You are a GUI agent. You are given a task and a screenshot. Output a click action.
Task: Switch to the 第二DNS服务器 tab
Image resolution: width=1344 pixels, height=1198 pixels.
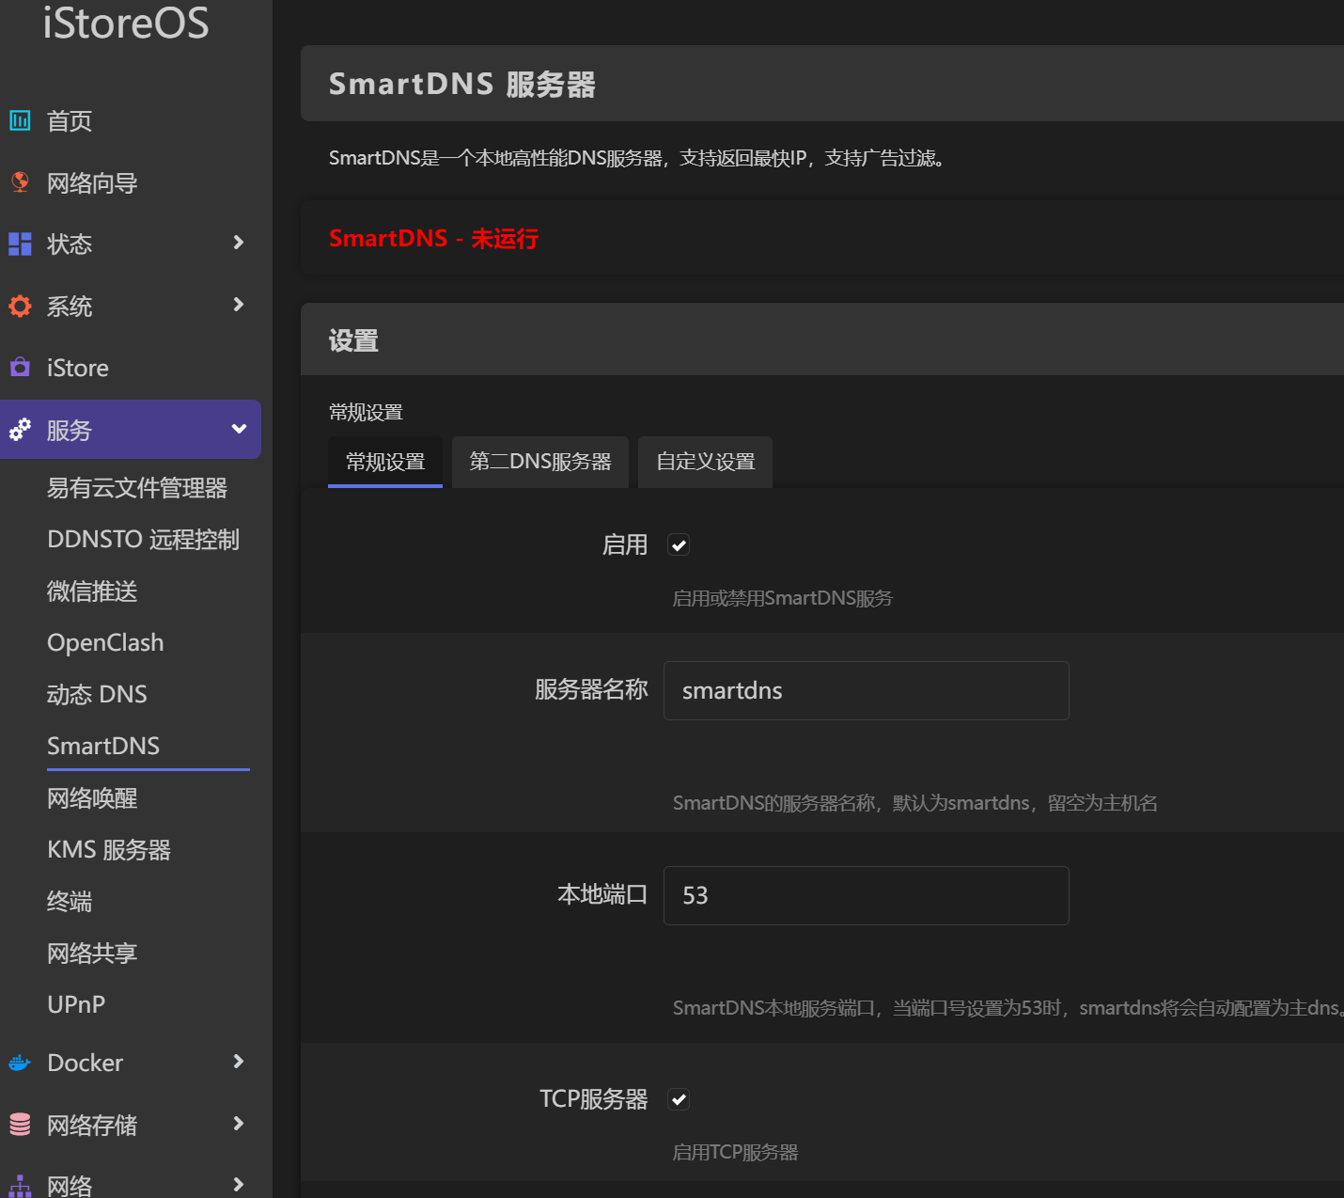coord(539,462)
